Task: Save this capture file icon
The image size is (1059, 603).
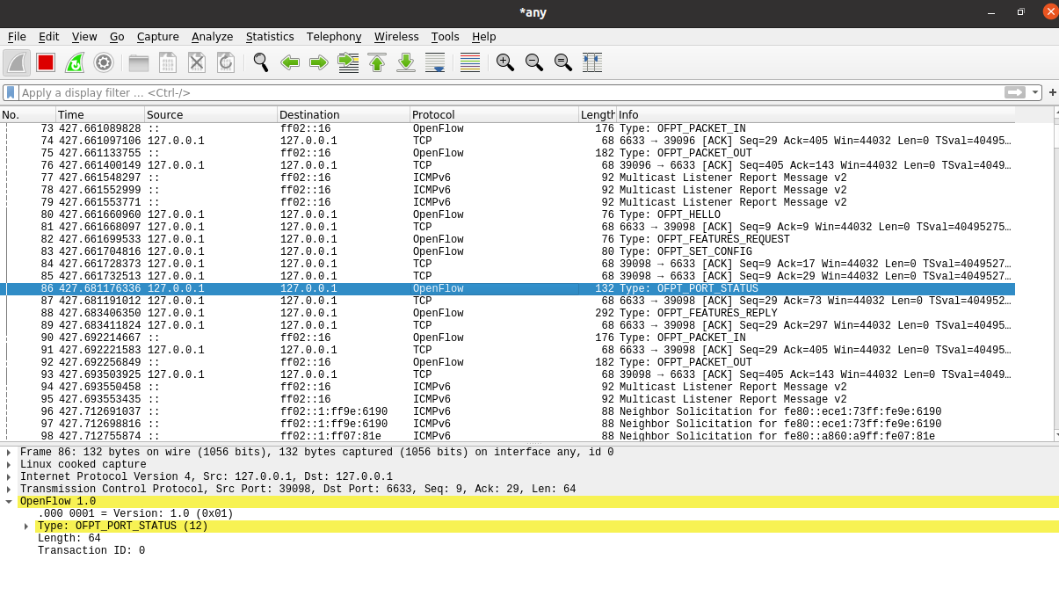Action: [x=168, y=62]
